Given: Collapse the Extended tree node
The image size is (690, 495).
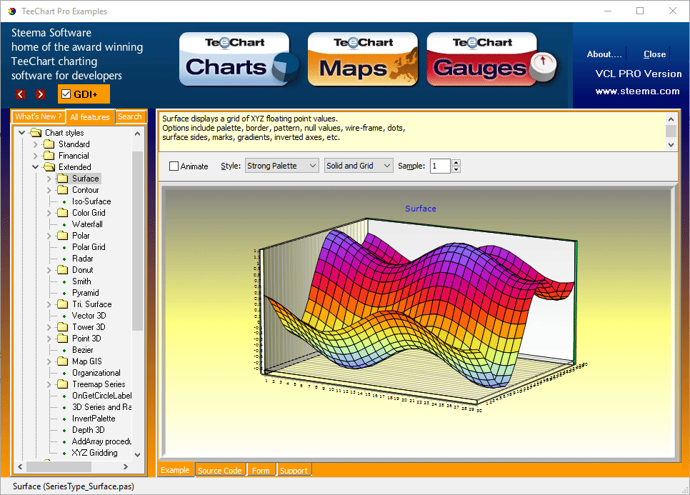Looking at the screenshot, I should 35,166.
